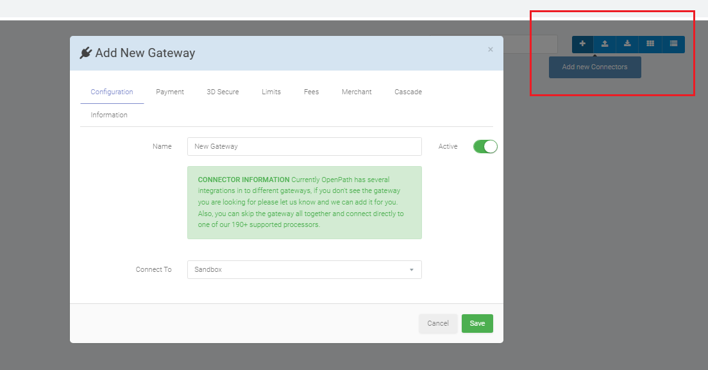This screenshot has height=370, width=708.
Task: Switch to grid view icon
Action: pyautogui.click(x=650, y=44)
